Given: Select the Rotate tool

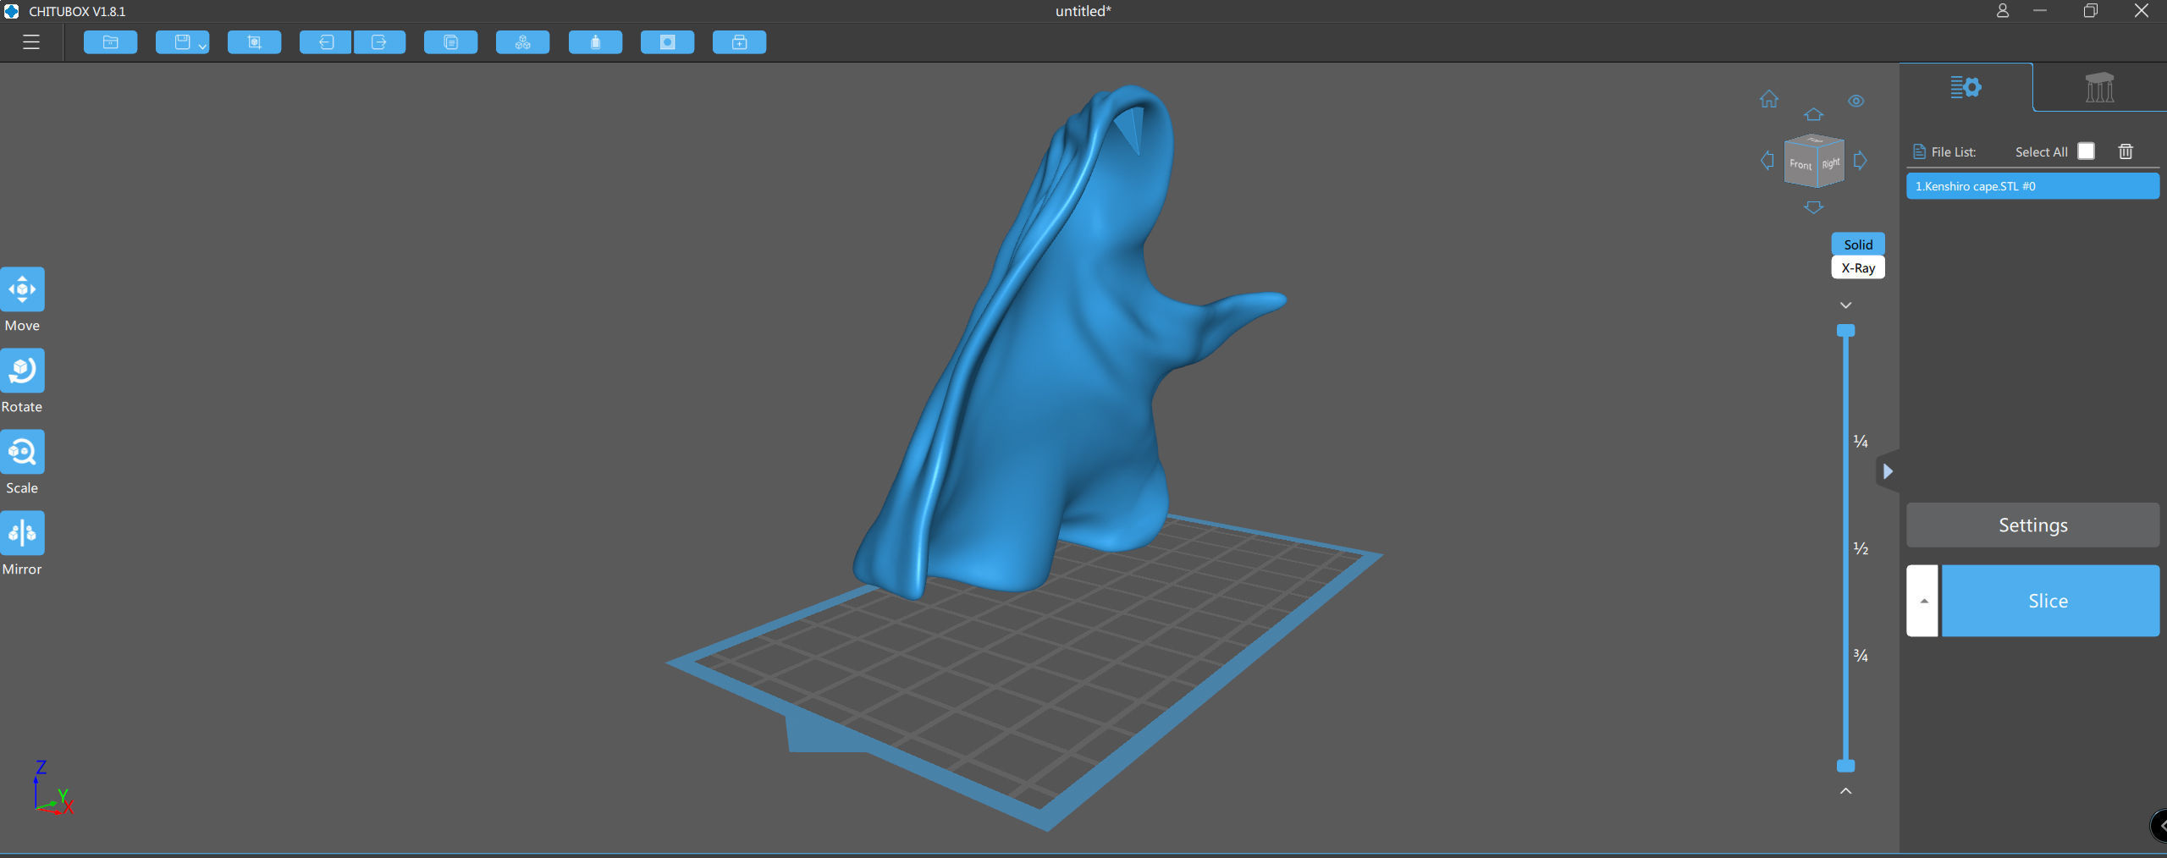Looking at the screenshot, I should (22, 371).
